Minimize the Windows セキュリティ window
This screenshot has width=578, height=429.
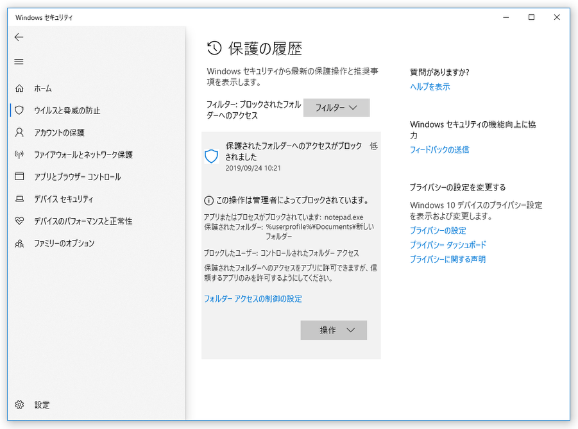[x=506, y=17]
